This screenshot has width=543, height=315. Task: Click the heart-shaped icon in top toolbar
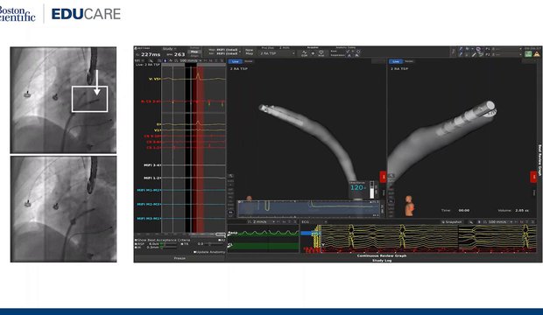click(321, 53)
